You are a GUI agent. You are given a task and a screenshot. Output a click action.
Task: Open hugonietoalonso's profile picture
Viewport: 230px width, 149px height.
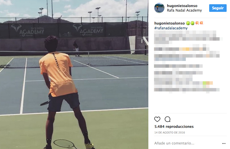159,8
